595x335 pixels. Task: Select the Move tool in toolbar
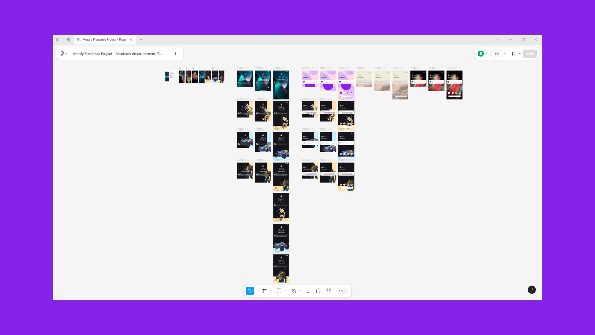click(x=250, y=291)
